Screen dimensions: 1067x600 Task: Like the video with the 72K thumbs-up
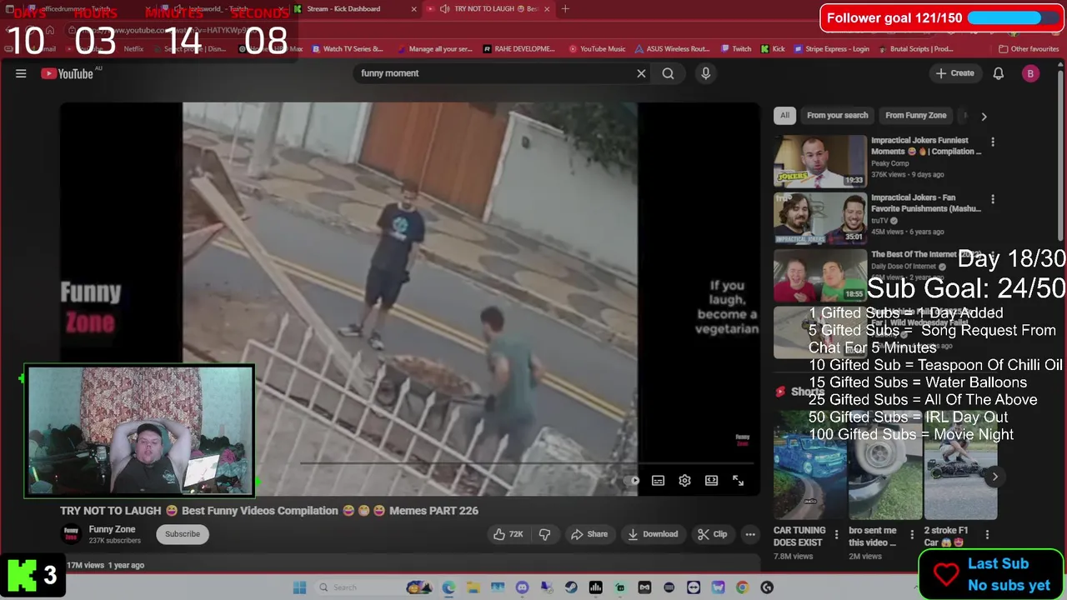point(508,534)
